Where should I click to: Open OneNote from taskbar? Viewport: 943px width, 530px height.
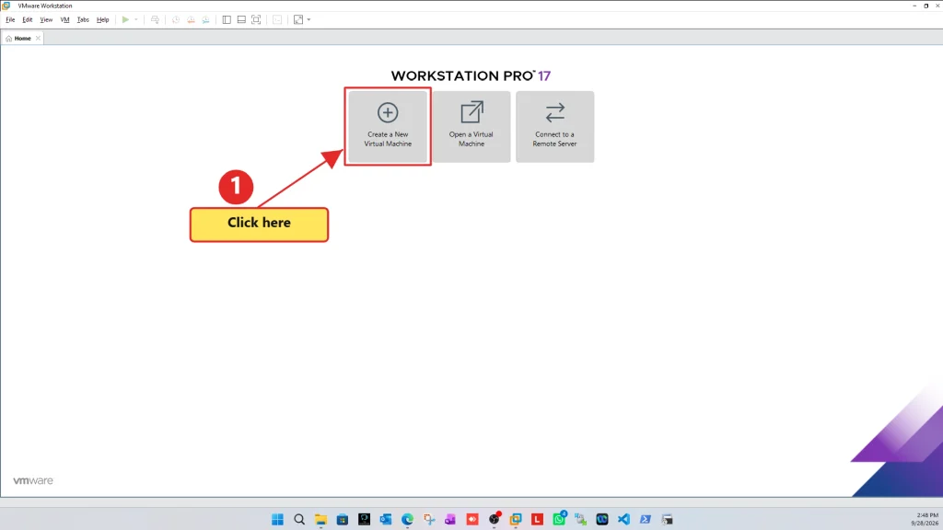(450, 519)
